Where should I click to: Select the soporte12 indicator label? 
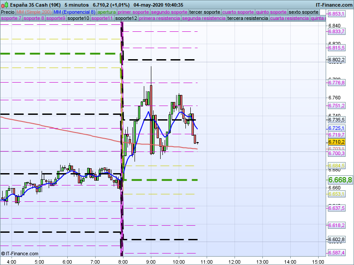tap(126, 19)
